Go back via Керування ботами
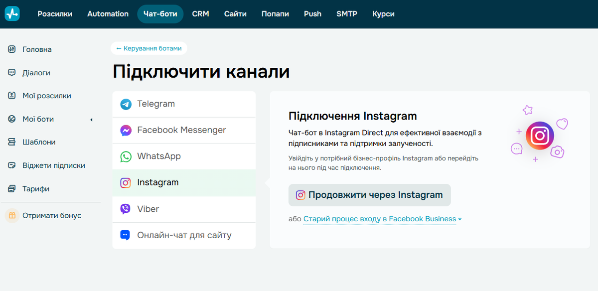This screenshot has height=291, width=598. tap(149, 48)
